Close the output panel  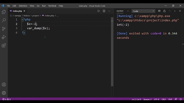coord(180,11)
